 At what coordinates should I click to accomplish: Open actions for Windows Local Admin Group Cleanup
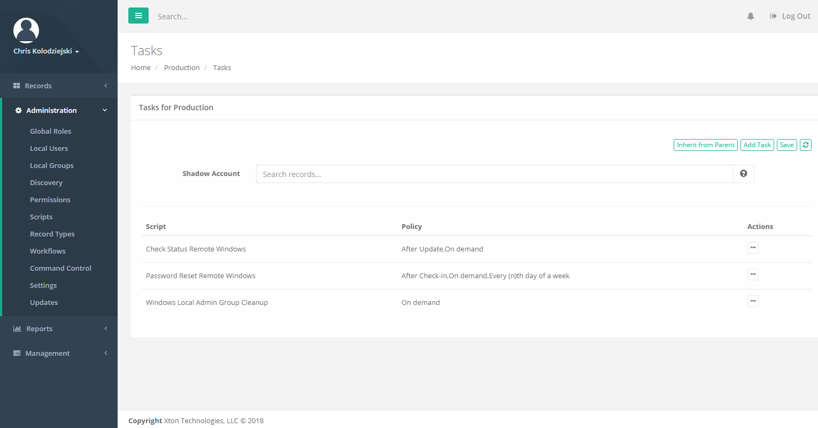(x=753, y=301)
